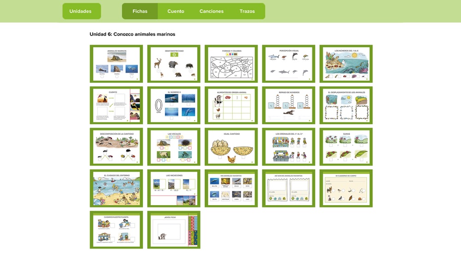Open Los Ordinales del 1.º al 3.º worksheet
The height and width of the screenshot is (259, 461).
click(x=289, y=147)
